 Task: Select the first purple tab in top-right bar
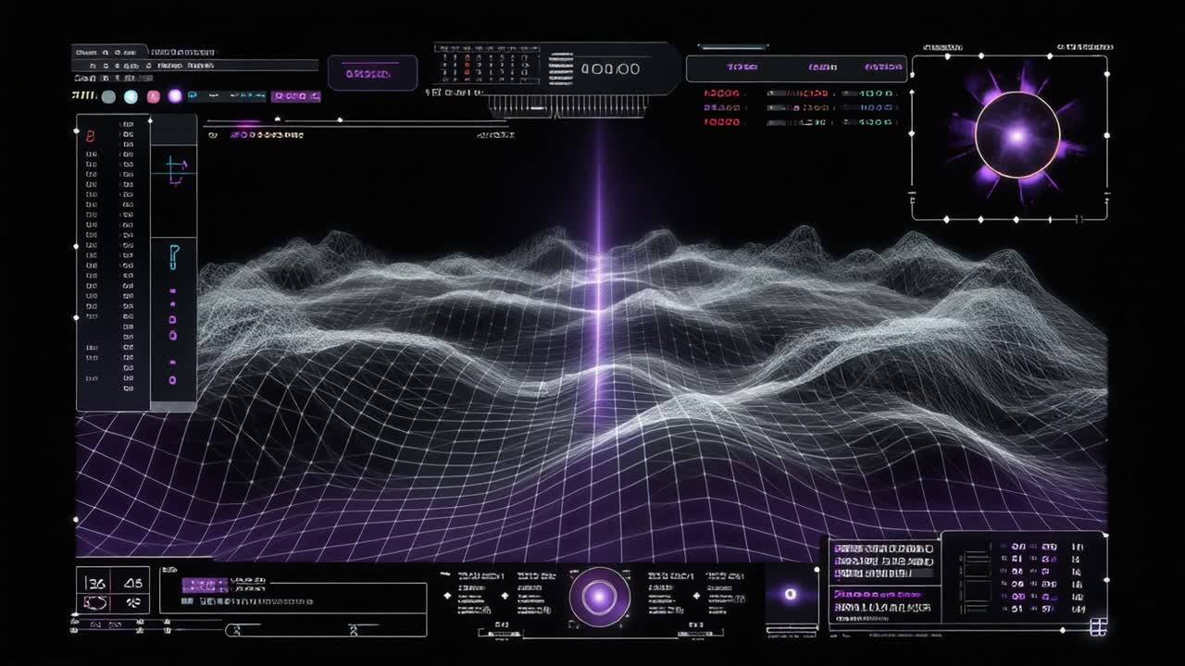click(x=742, y=68)
